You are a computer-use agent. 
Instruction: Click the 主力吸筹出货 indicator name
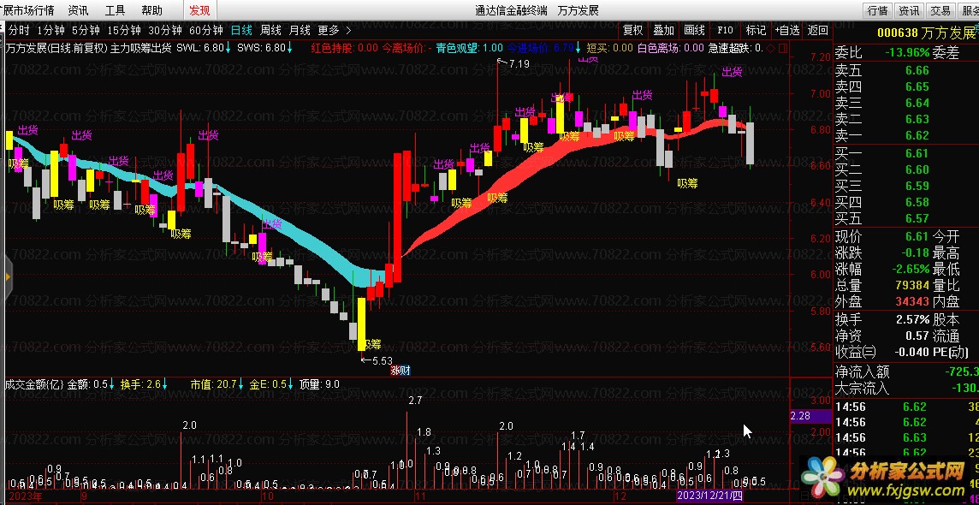140,47
